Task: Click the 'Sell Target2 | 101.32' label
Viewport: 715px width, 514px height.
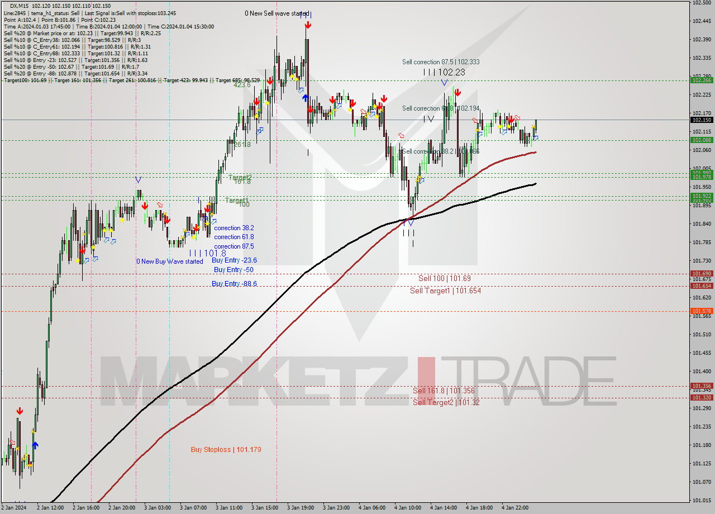Action: [446, 402]
